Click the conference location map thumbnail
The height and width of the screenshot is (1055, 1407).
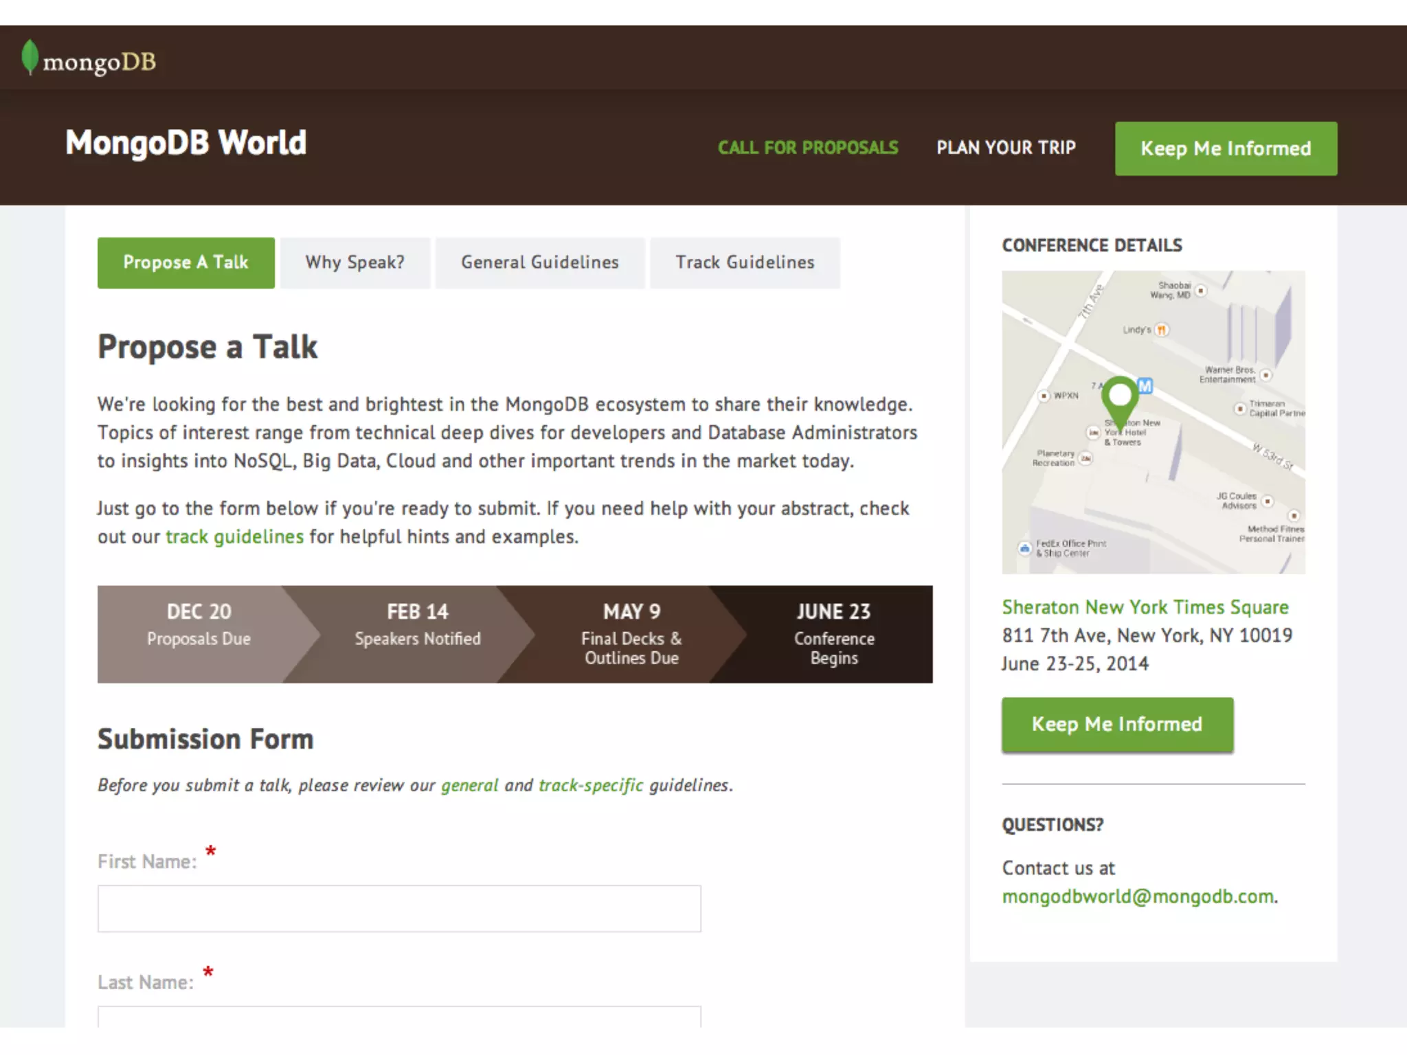tap(1153, 422)
